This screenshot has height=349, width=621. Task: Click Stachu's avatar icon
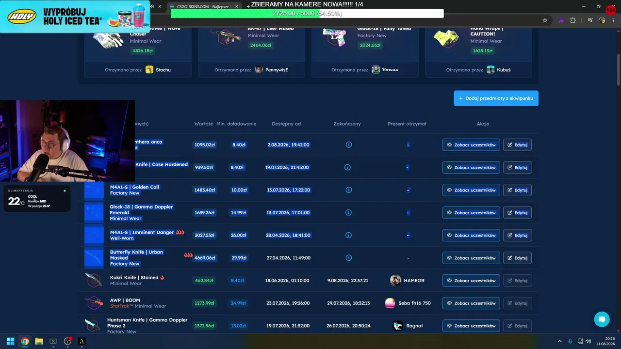[149, 70]
